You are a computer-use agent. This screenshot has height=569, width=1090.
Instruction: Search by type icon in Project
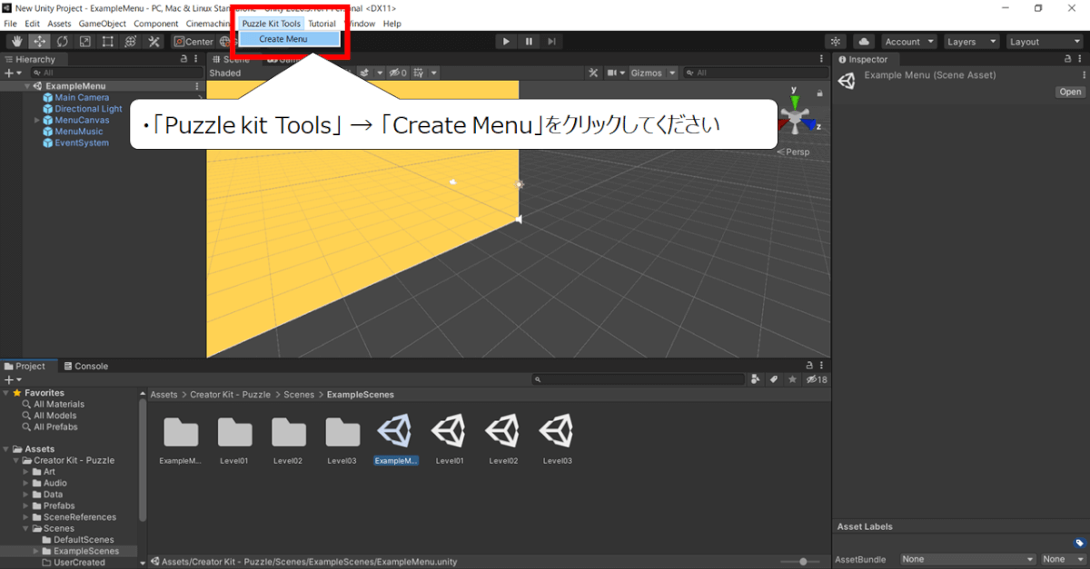coord(757,379)
